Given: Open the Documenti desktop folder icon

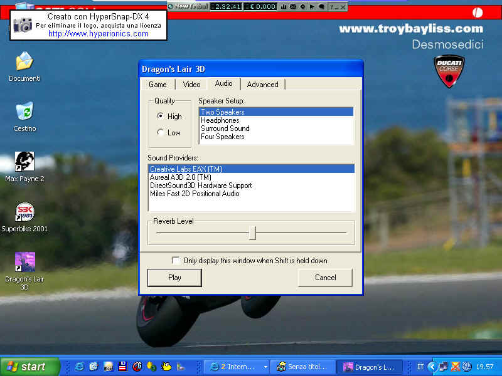Looking at the screenshot, I should (24, 61).
